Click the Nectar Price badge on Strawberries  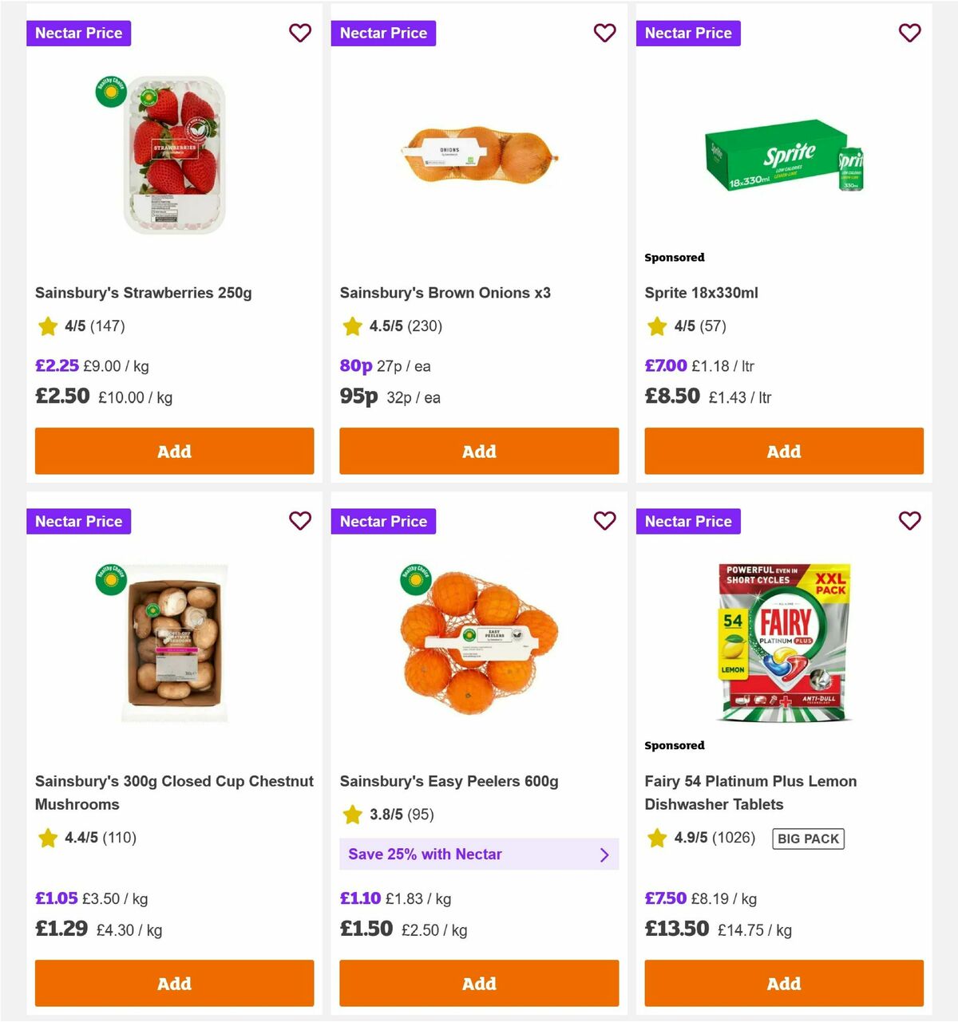point(78,33)
